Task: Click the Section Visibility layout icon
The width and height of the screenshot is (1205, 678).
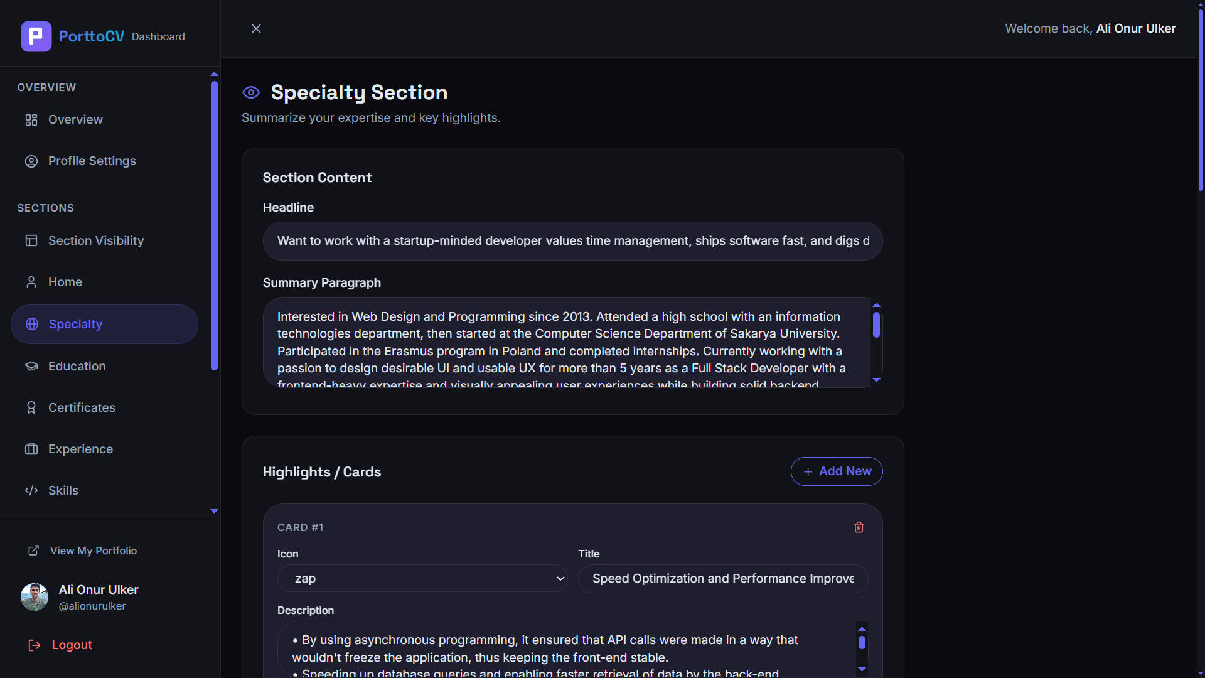Action: point(31,240)
